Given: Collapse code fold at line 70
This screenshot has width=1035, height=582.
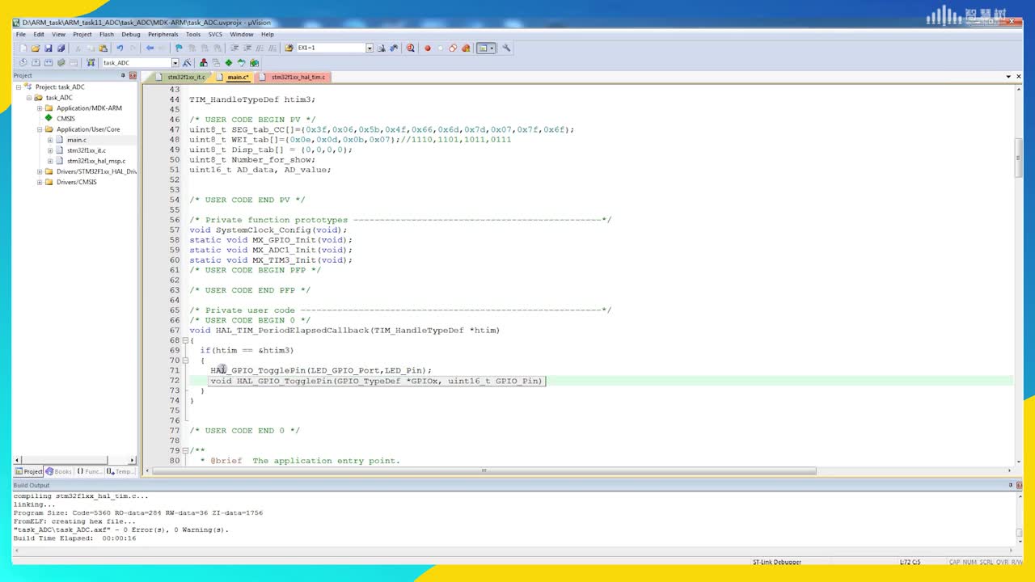Looking at the screenshot, I should pyautogui.click(x=185, y=361).
